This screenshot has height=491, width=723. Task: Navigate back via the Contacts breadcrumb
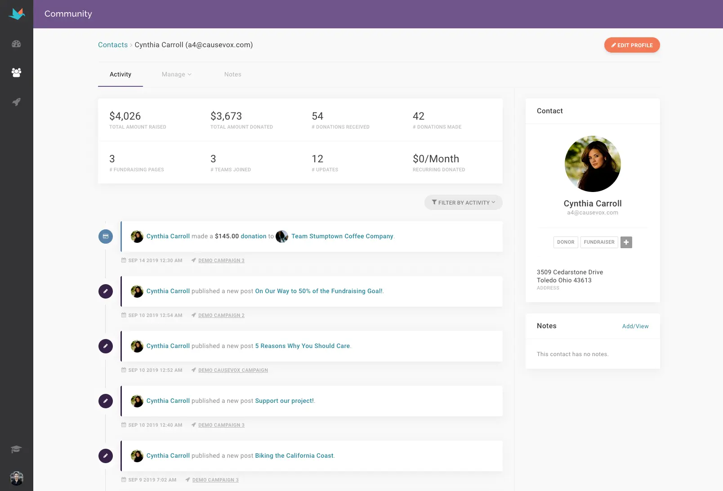click(112, 45)
